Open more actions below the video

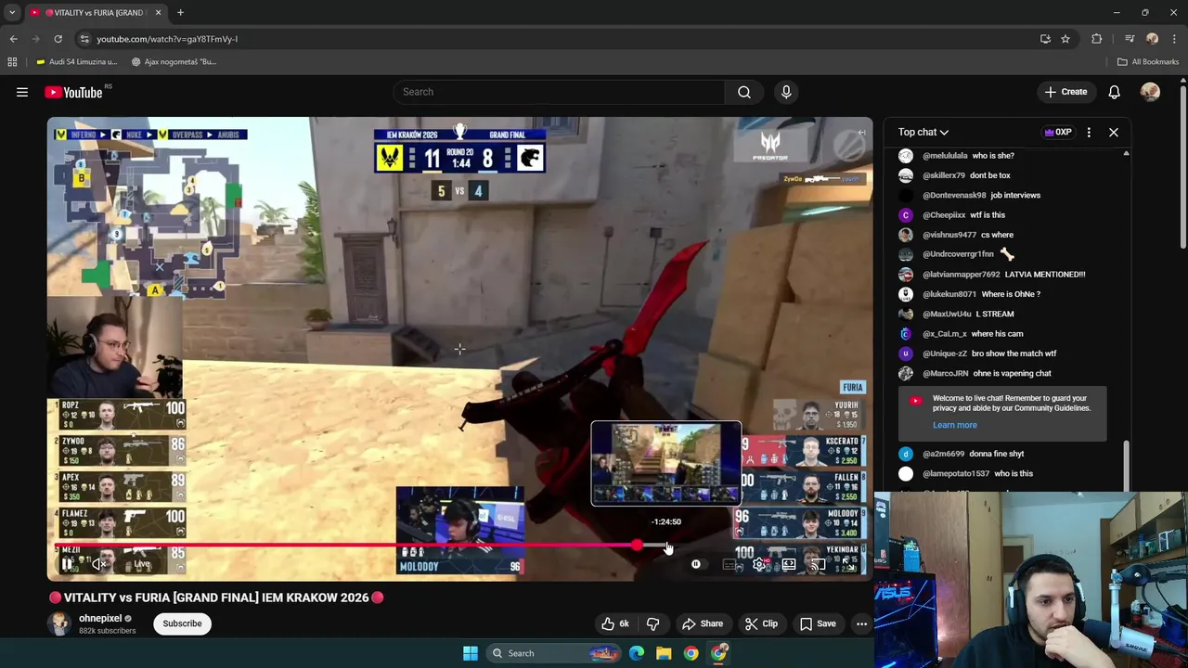pos(861,623)
